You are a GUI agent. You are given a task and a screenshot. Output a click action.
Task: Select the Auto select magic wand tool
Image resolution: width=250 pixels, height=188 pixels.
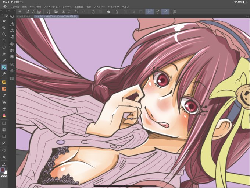4,54
